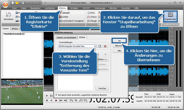Click the second zoom magnifier icon
184x110 pixels.
pyautogui.click(x=76, y=100)
